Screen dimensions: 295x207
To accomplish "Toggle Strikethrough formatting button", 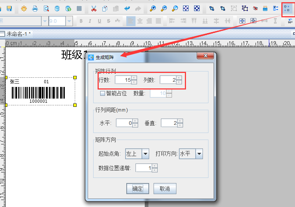I will coord(109,21).
